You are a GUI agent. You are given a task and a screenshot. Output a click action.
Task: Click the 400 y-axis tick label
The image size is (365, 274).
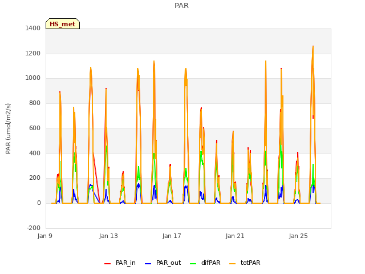click(x=35, y=153)
